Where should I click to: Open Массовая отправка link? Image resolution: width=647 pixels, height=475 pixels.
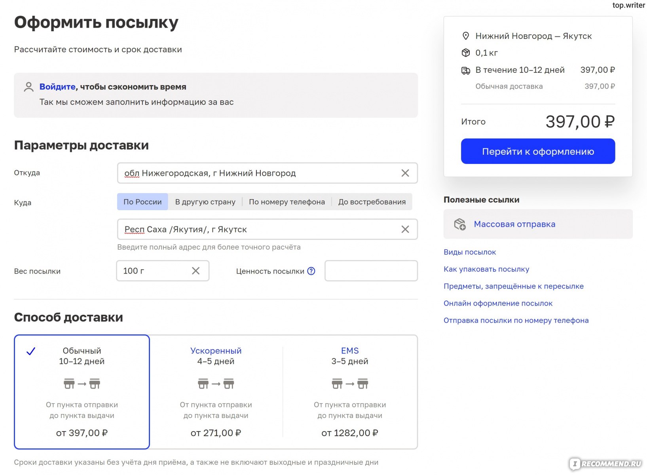click(x=514, y=224)
